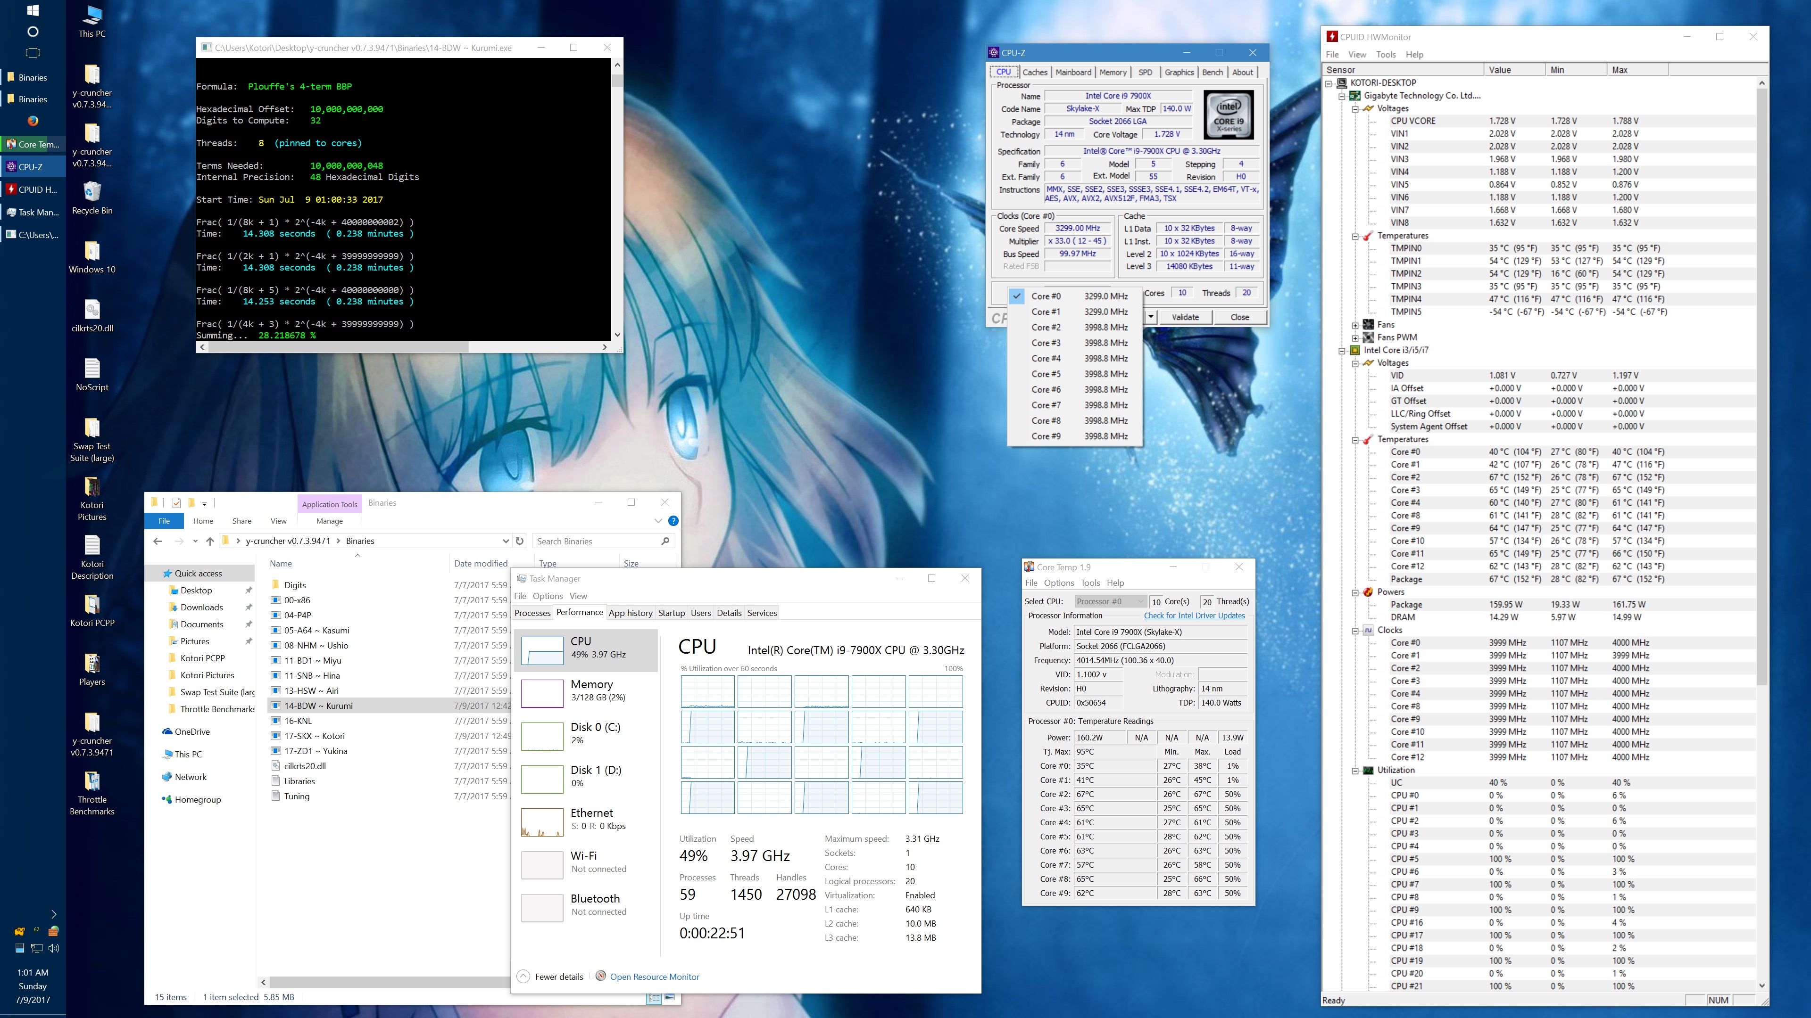Click File Explorer's up-directory arrow
The image size is (1811, 1018).
tap(209, 541)
